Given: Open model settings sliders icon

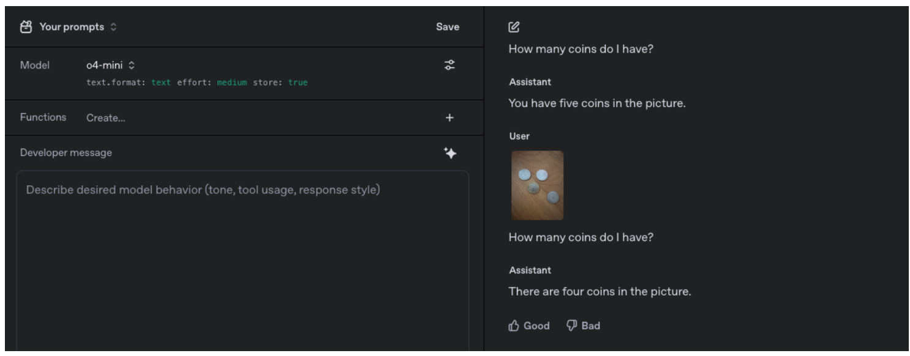Looking at the screenshot, I should (x=449, y=65).
